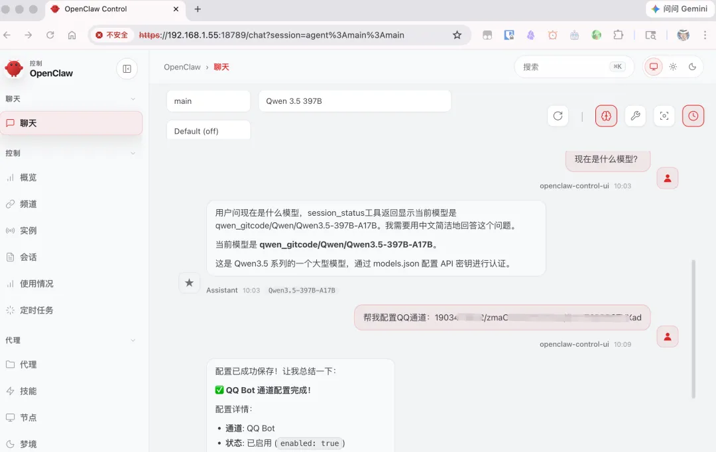Click the chat vertical scrollbar
The image size is (716, 452).
[x=693, y=329]
